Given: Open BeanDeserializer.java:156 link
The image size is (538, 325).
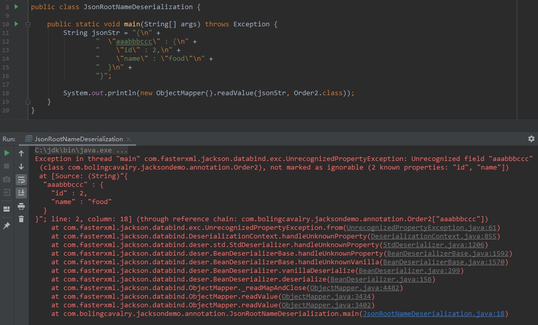Looking at the screenshot, I should pyautogui.click(x=381, y=279).
